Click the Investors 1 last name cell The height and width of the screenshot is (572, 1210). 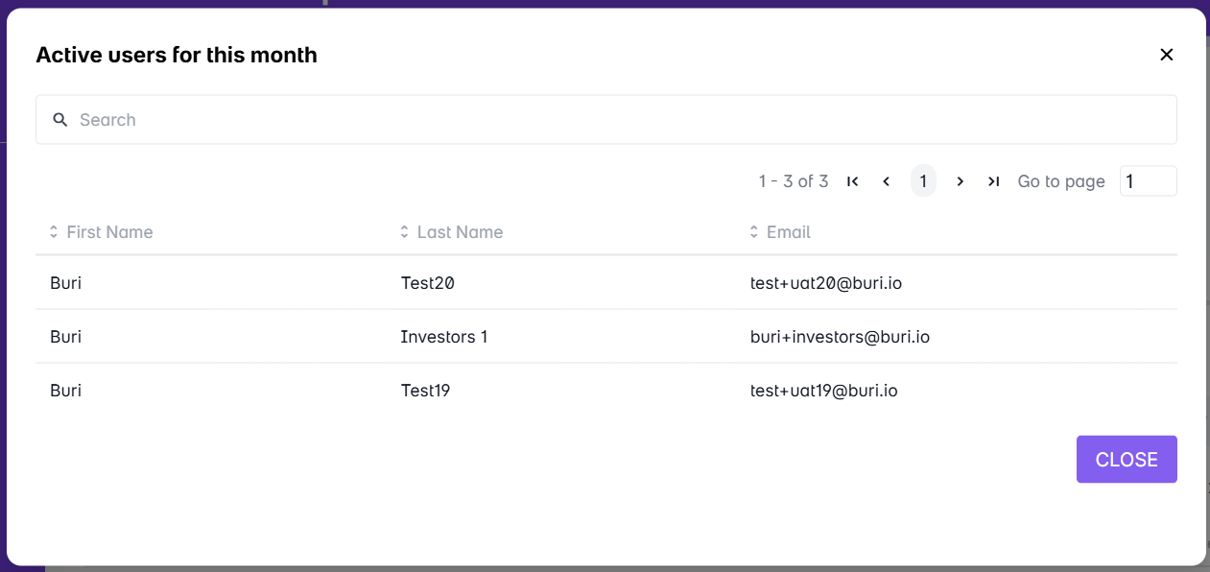tap(444, 337)
